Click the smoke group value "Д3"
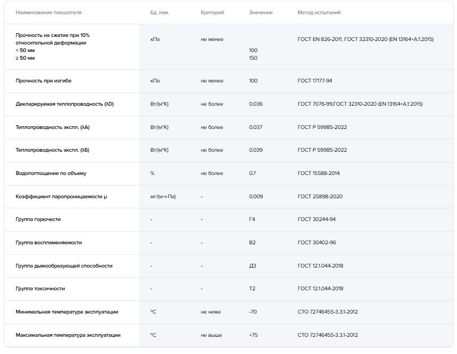457x354 pixels. (253, 265)
